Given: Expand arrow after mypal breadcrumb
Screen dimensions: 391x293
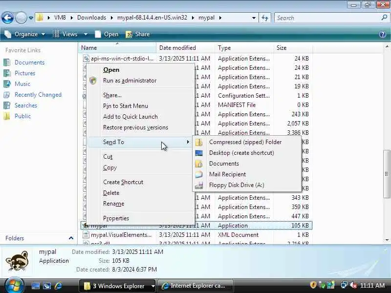Looking at the screenshot, I should click(x=220, y=18).
